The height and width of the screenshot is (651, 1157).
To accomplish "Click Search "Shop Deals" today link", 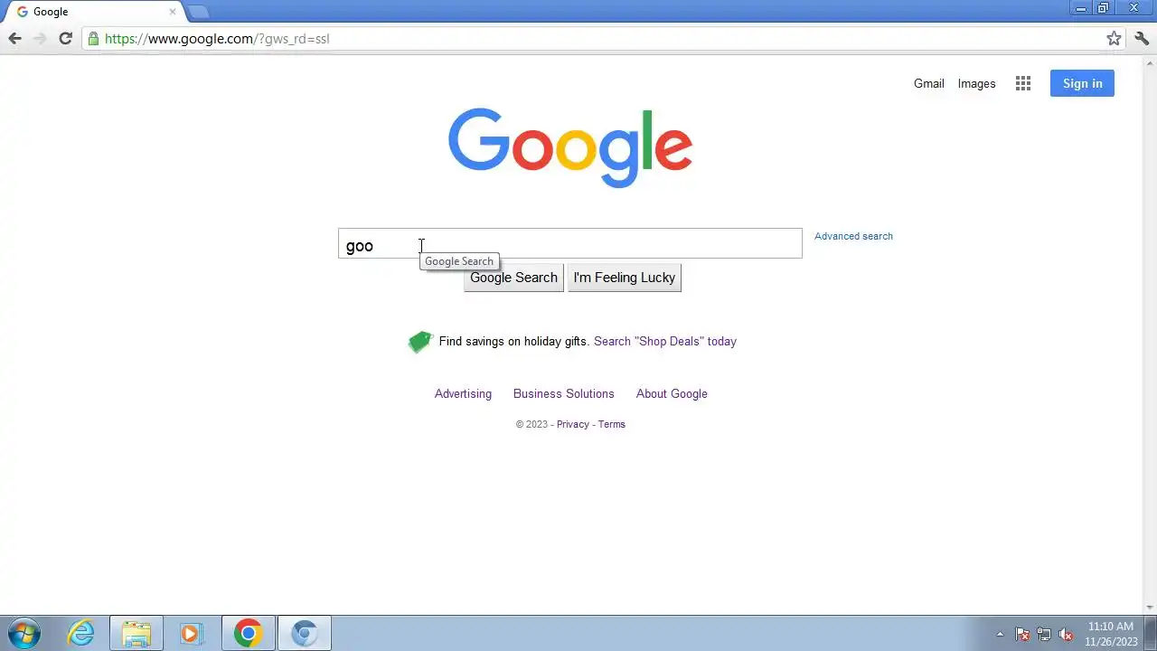I will click(665, 341).
